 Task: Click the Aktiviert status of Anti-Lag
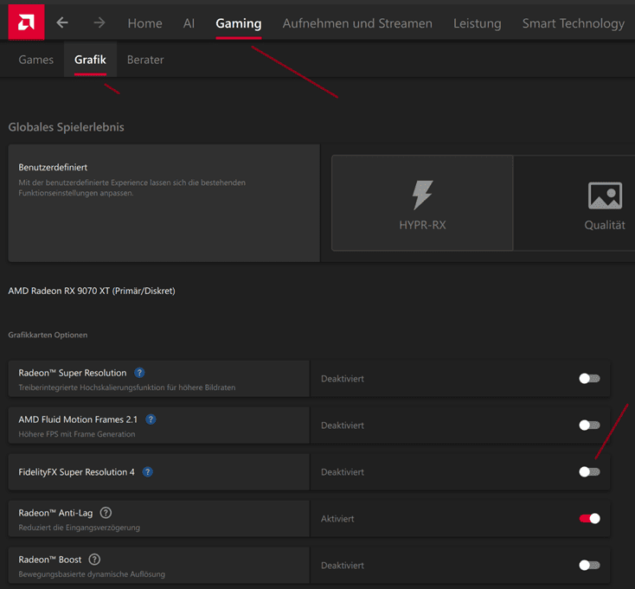coord(337,519)
